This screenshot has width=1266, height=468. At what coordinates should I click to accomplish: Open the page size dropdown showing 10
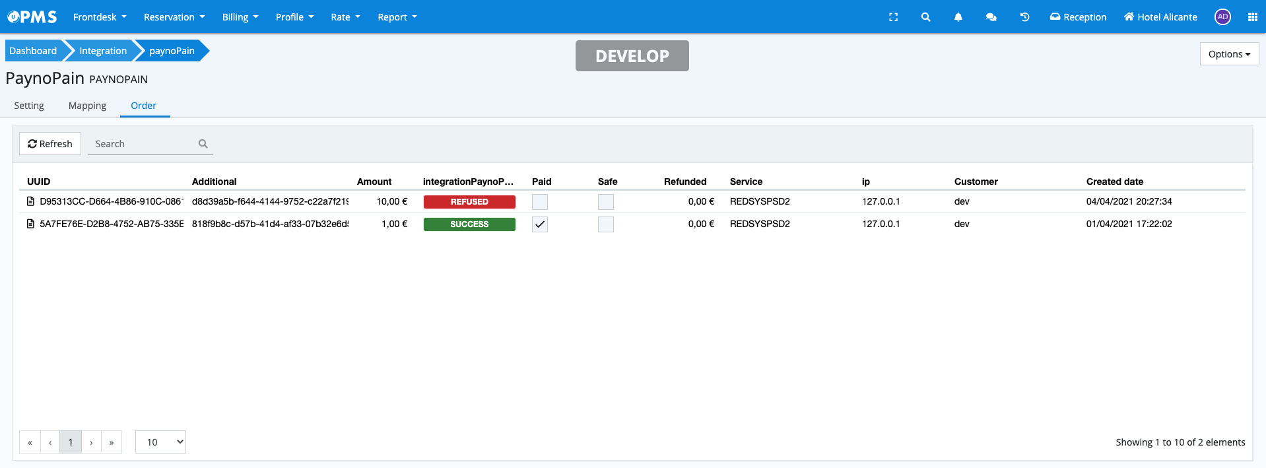[160, 442]
